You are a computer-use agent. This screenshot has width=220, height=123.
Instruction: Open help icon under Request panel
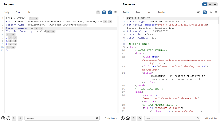(3, 118)
